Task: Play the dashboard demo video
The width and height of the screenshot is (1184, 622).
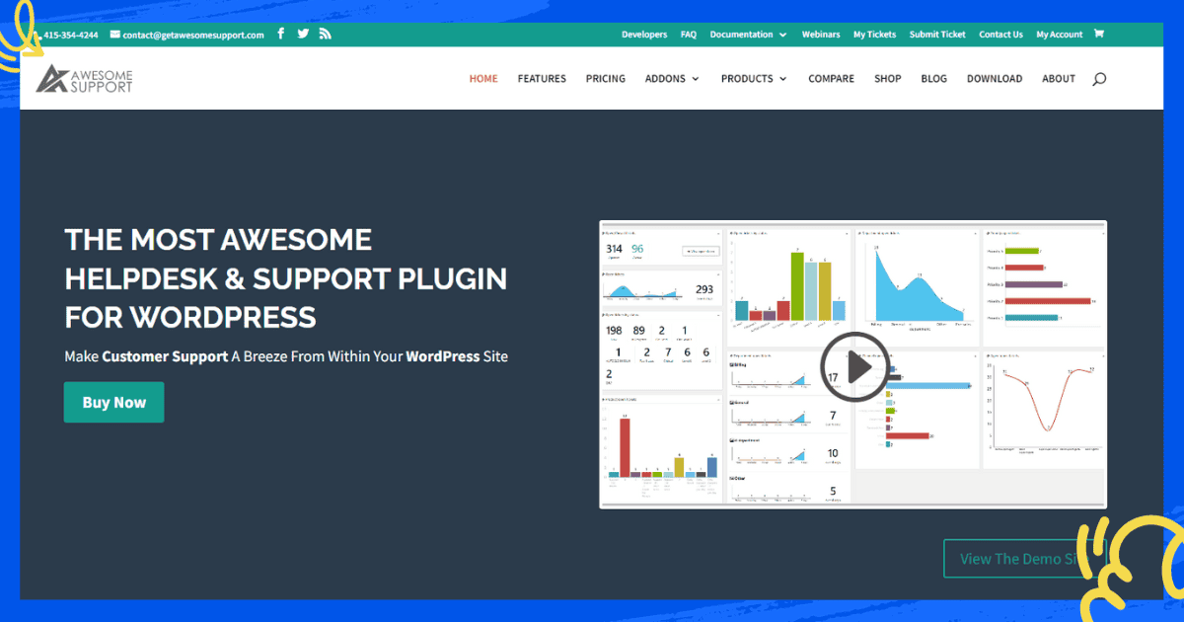Action: click(x=854, y=366)
